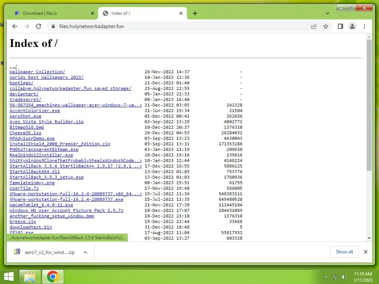This screenshot has height=284, width=379.
Task: Open Templateinmyy.png
Action: [32, 183]
